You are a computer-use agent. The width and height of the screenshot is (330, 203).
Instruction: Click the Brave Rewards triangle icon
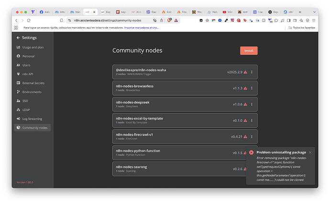pyautogui.click(x=176, y=20)
